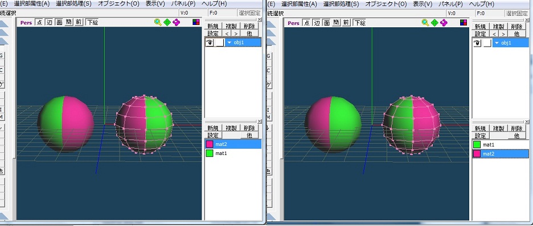Click 新規 button in left material panel
This screenshot has width=533, height=226.
[x=214, y=128]
